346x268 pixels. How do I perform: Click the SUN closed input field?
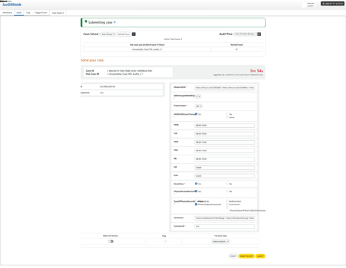pos(225,176)
